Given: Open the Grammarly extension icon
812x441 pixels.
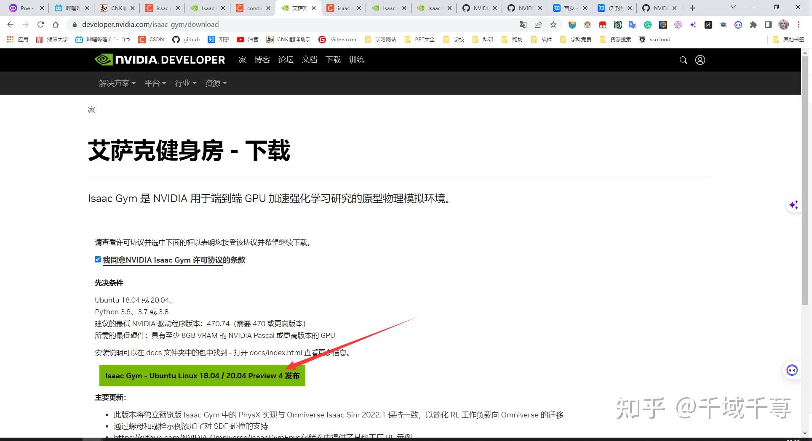Looking at the screenshot, I should (x=648, y=25).
